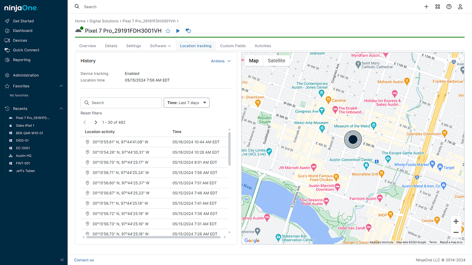Switch to the Overview tab
The width and height of the screenshot is (472, 265).
point(88,46)
